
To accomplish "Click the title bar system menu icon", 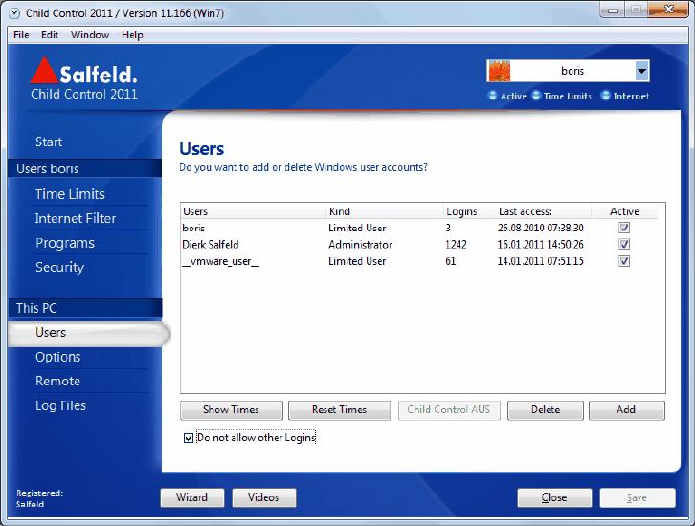I will 14,13.
